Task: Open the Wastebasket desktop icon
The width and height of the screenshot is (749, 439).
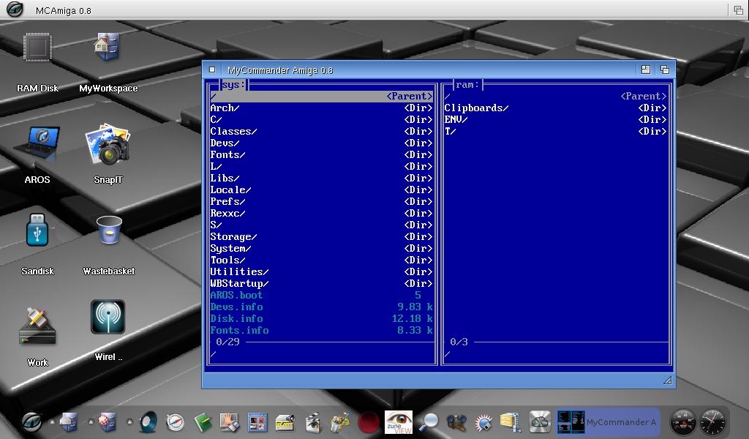Action: 109,230
